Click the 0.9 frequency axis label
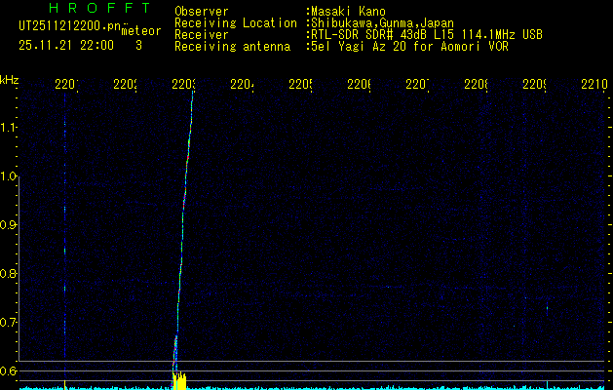Image resolution: width=613 pixels, height=390 pixels. pos(10,225)
